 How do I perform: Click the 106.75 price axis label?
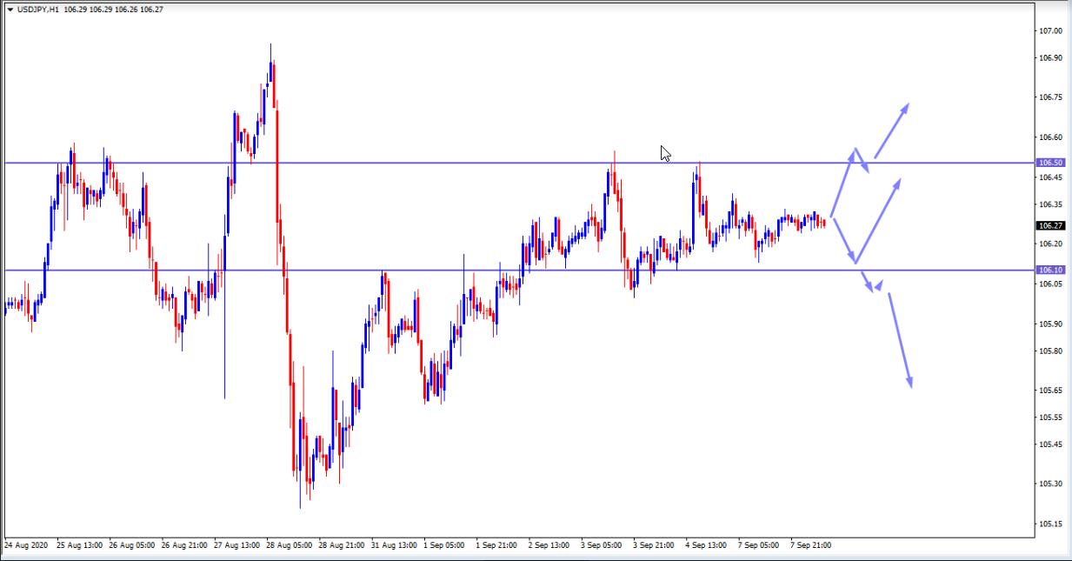tap(1050, 97)
